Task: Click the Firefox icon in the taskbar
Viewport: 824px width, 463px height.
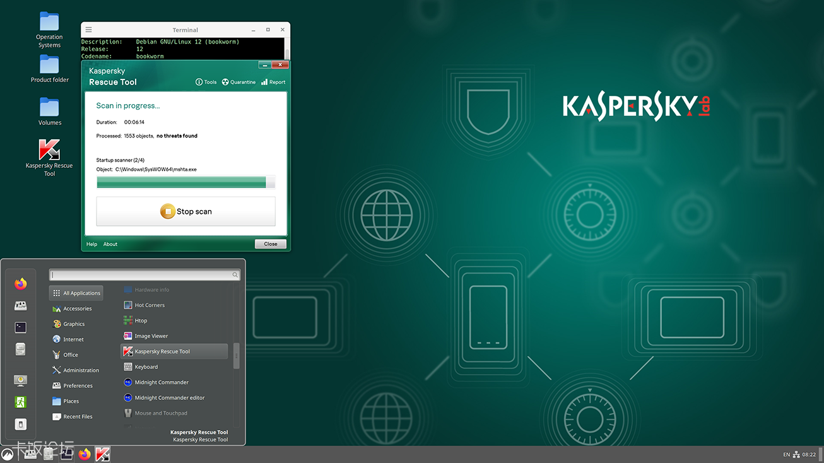Action: click(x=85, y=454)
